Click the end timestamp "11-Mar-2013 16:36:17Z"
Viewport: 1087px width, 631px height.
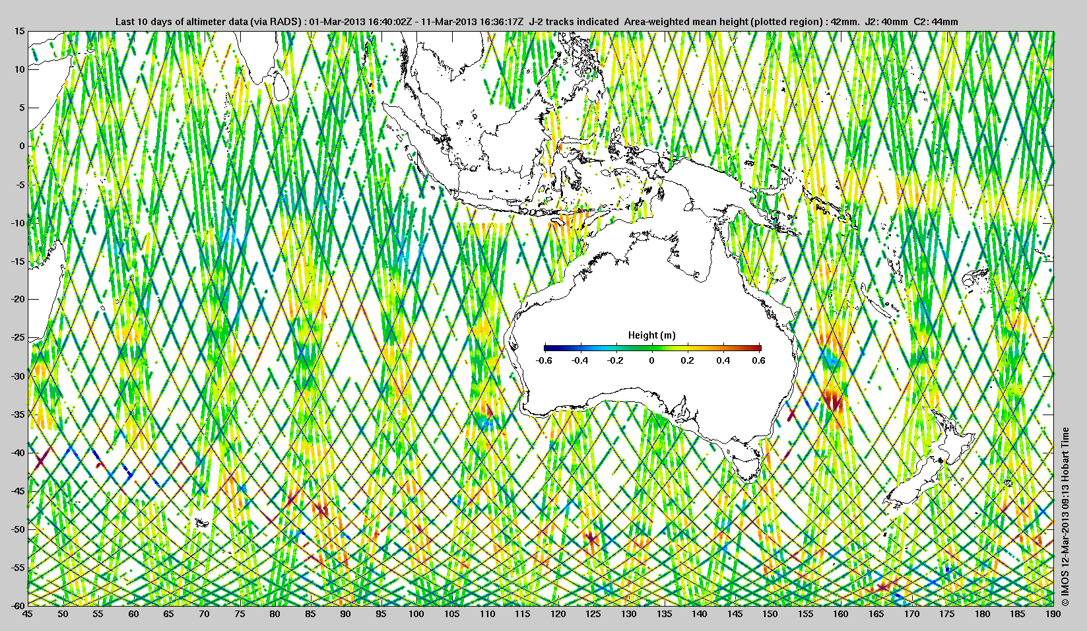473,22
